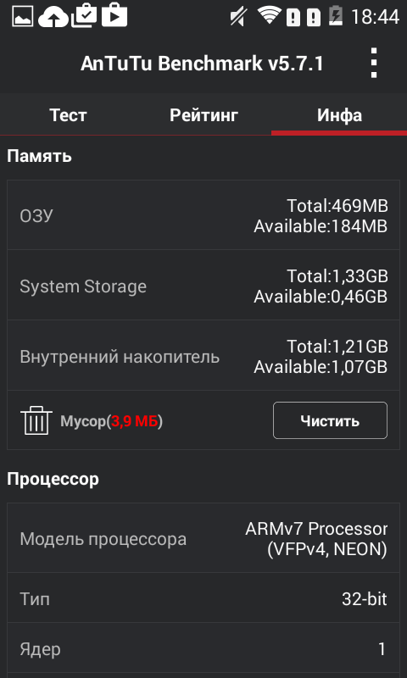Tap the briefcase checkmark notification icon

tap(84, 15)
